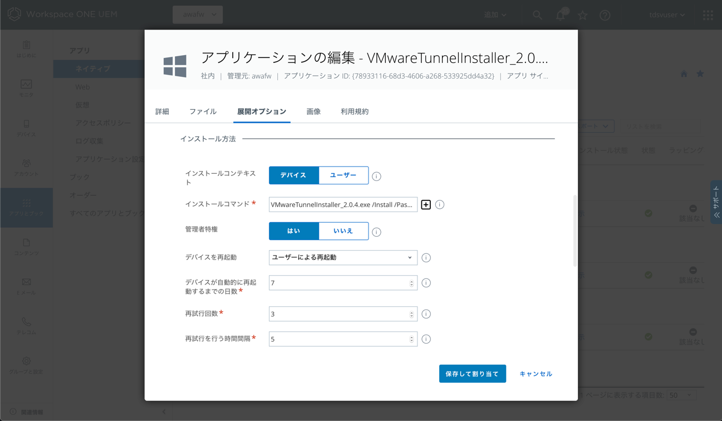Image resolution: width=722 pixels, height=421 pixels.
Task: Switch to the 利用規約 tab
Action: (355, 111)
